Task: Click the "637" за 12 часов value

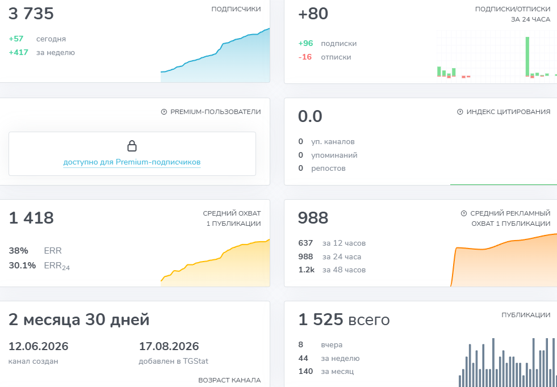Action: point(305,243)
